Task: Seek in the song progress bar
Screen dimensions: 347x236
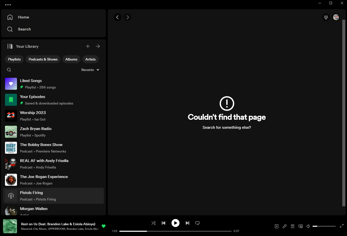Action: click(x=175, y=231)
